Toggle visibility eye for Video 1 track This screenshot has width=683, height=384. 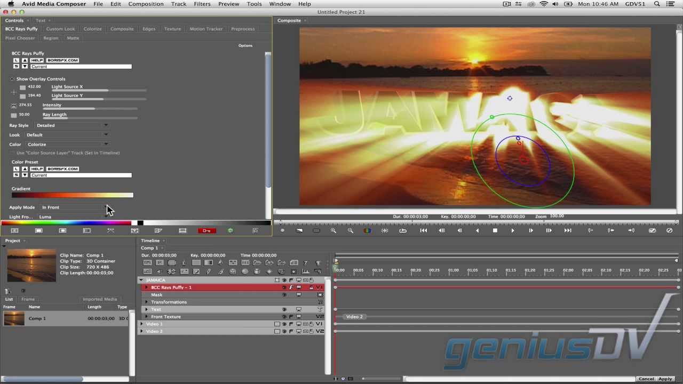tap(284, 324)
